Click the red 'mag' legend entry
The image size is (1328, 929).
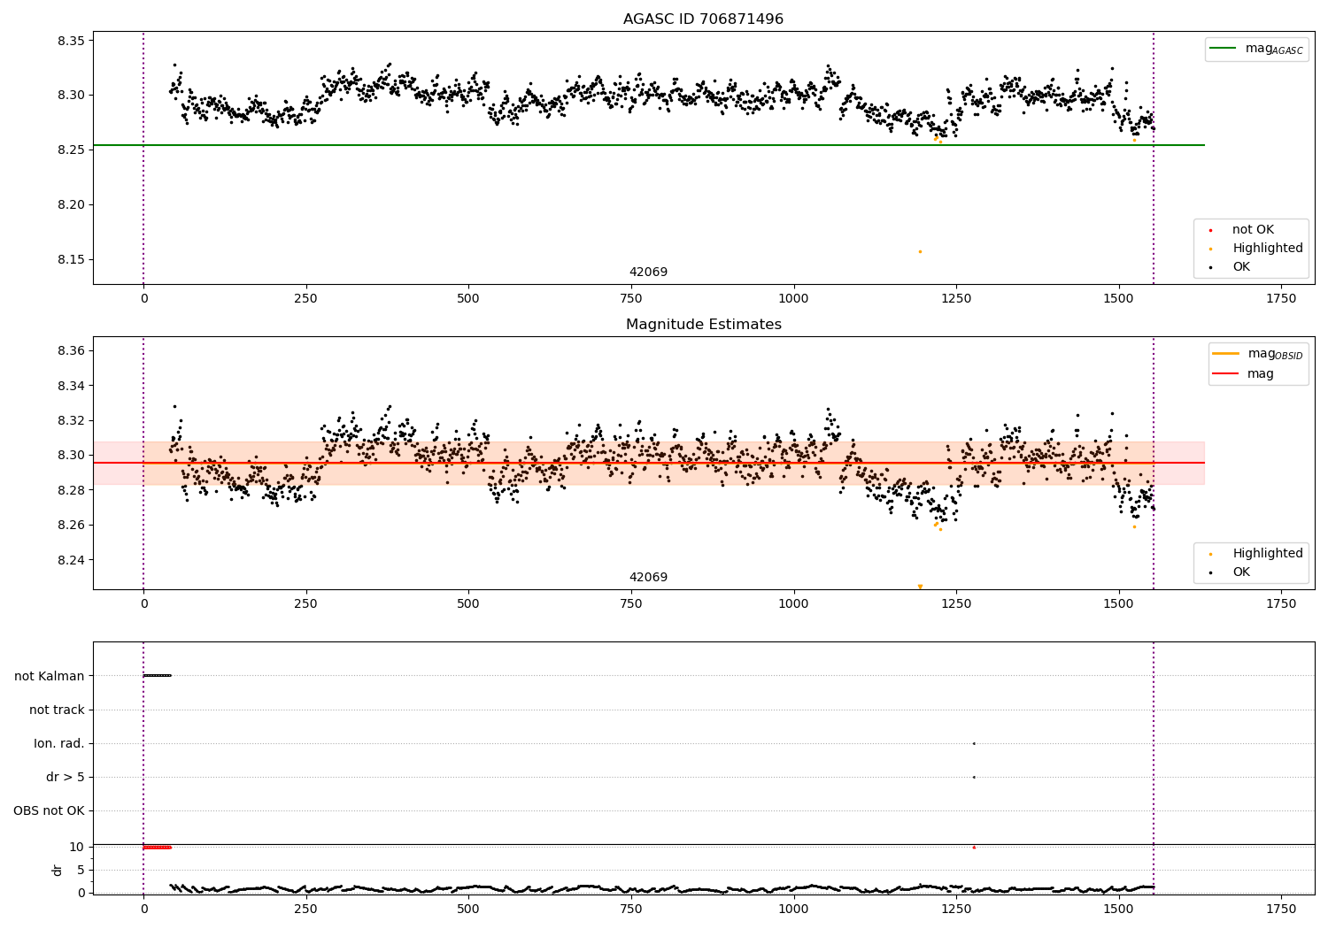1244,373
